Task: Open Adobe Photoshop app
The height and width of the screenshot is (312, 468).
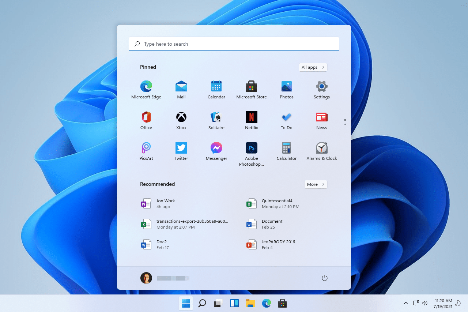Action: (x=252, y=154)
